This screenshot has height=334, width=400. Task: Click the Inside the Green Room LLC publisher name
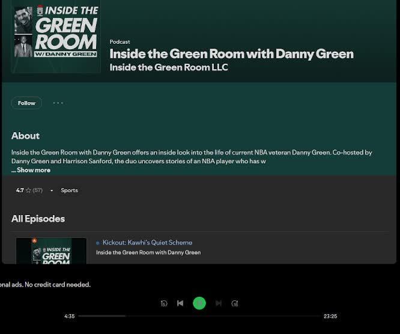169,67
